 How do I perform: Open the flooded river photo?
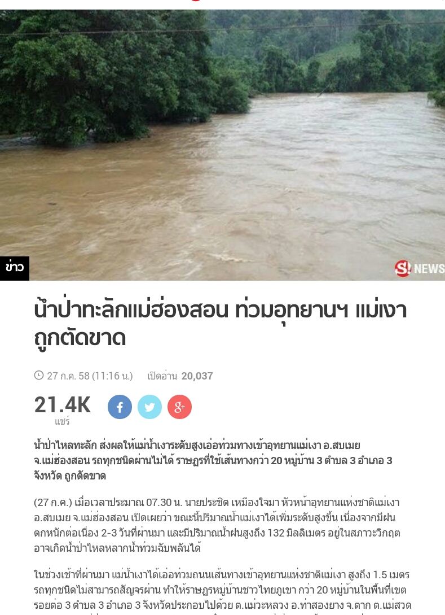pyautogui.click(x=222, y=145)
